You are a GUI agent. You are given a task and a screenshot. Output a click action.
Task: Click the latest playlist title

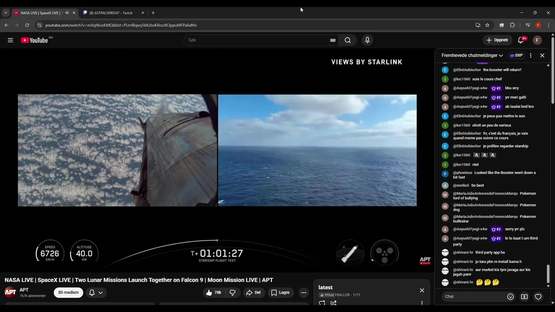pyautogui.click(x=326, y=287)
